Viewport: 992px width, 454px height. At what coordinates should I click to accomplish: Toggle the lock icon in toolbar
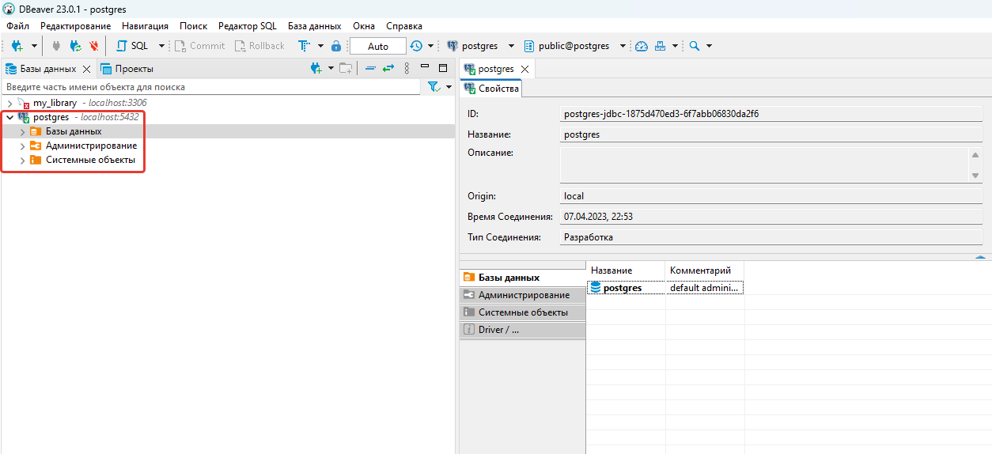[x=336, y=46]
